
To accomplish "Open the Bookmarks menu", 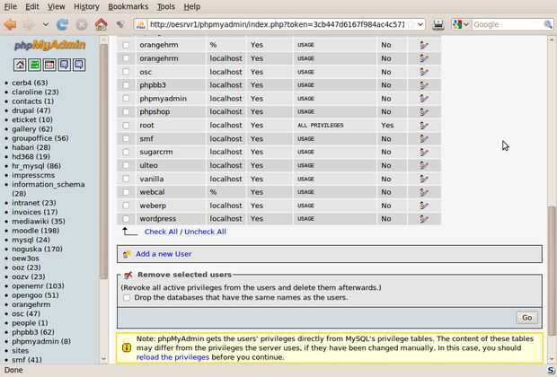I will (x=128, y=6).
